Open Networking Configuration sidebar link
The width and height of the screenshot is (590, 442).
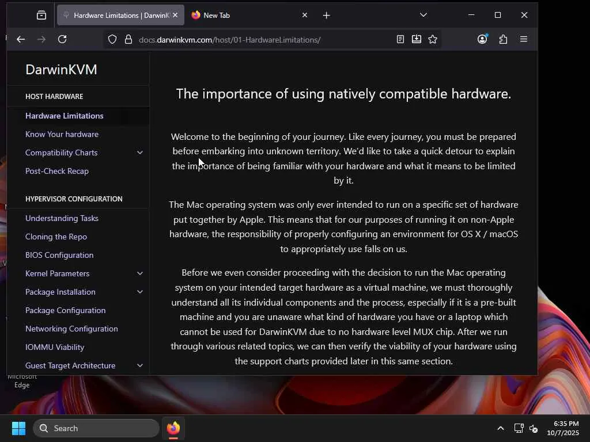pos(71,329)
